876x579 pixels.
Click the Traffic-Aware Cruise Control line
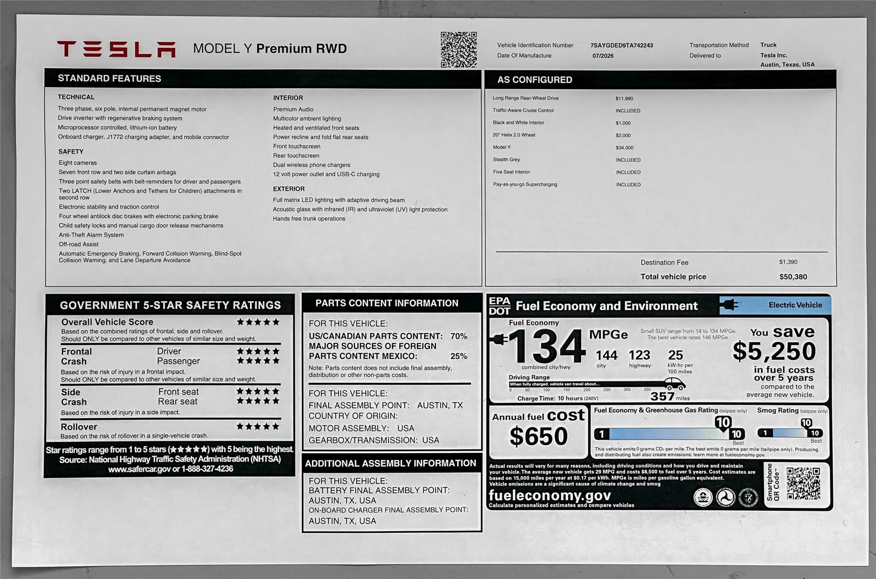pyautogui.click(x=566, y=110)
